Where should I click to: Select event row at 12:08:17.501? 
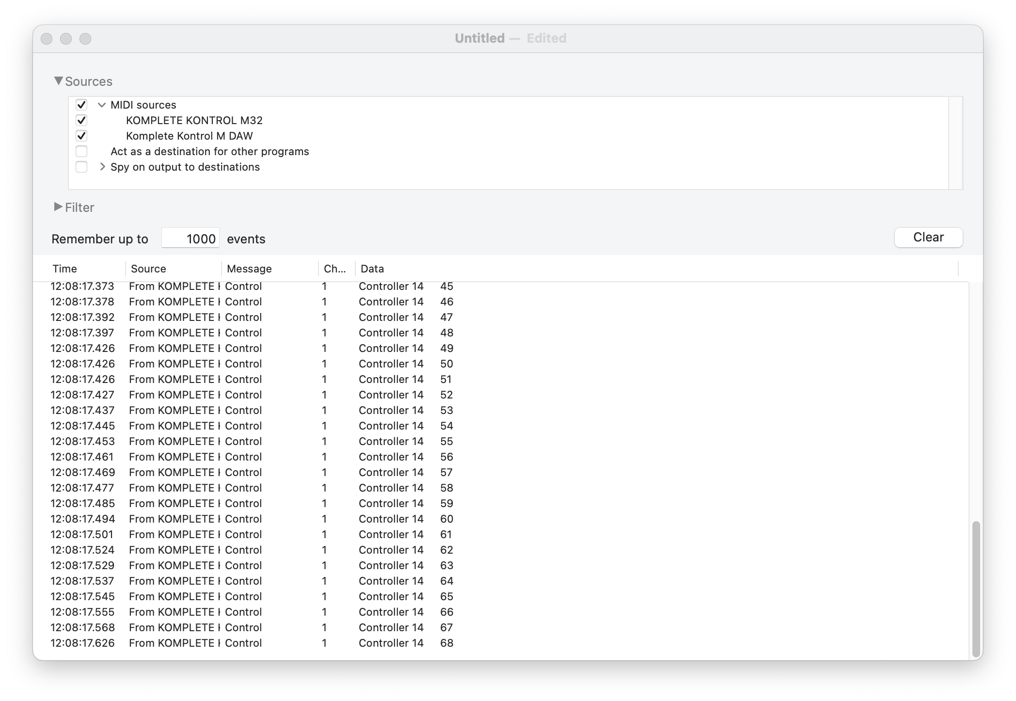point(501,534)
